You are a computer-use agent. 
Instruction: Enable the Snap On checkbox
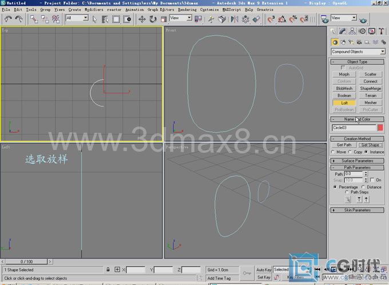pyautogui.click(x=372, y=180)
